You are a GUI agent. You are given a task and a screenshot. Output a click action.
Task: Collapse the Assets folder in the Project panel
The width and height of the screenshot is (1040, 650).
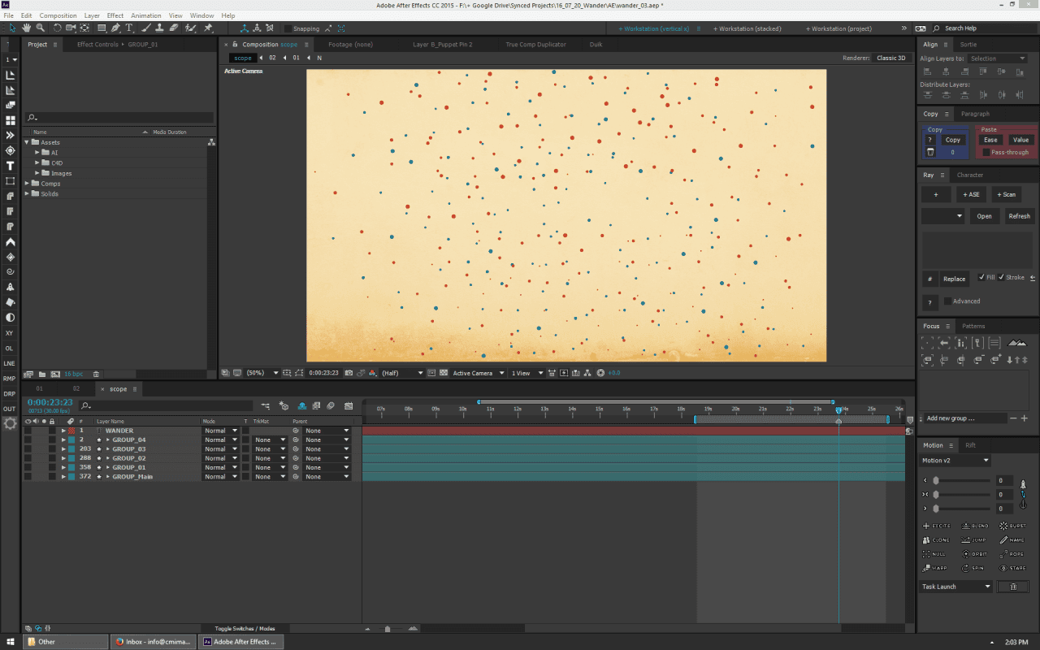25,142
